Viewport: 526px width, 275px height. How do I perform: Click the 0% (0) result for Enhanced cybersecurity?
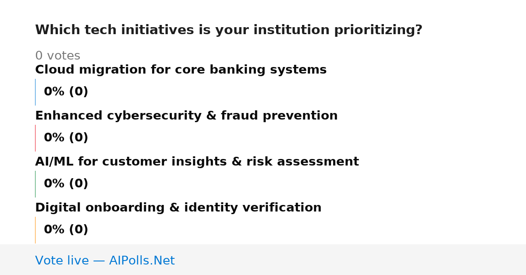point(66,138)
